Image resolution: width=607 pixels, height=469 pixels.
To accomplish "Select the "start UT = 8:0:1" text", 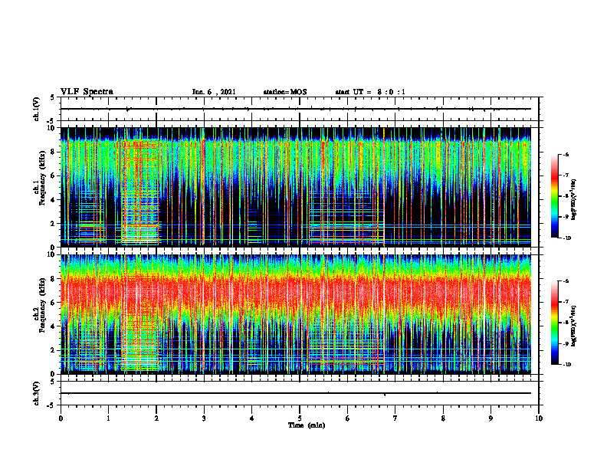I will tap(370, 92).
